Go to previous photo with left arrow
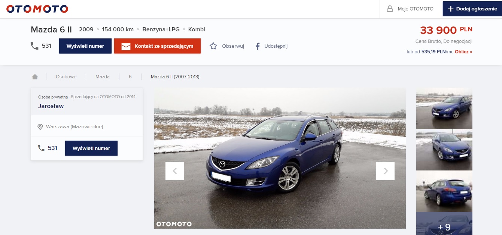The width and height of the screenshot is (502, 235). (174, 171)
